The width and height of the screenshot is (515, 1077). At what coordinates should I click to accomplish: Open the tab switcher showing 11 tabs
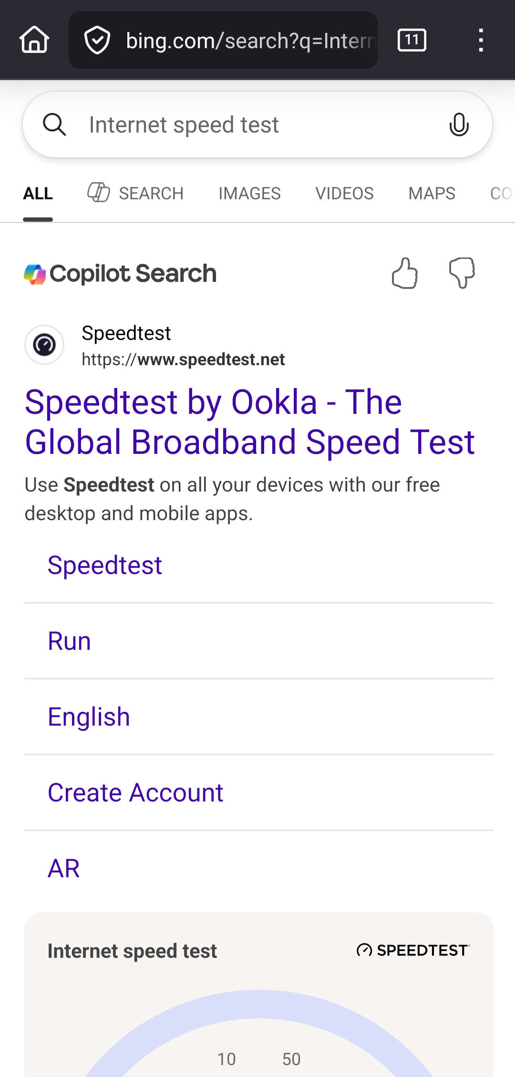click(412, 40)
